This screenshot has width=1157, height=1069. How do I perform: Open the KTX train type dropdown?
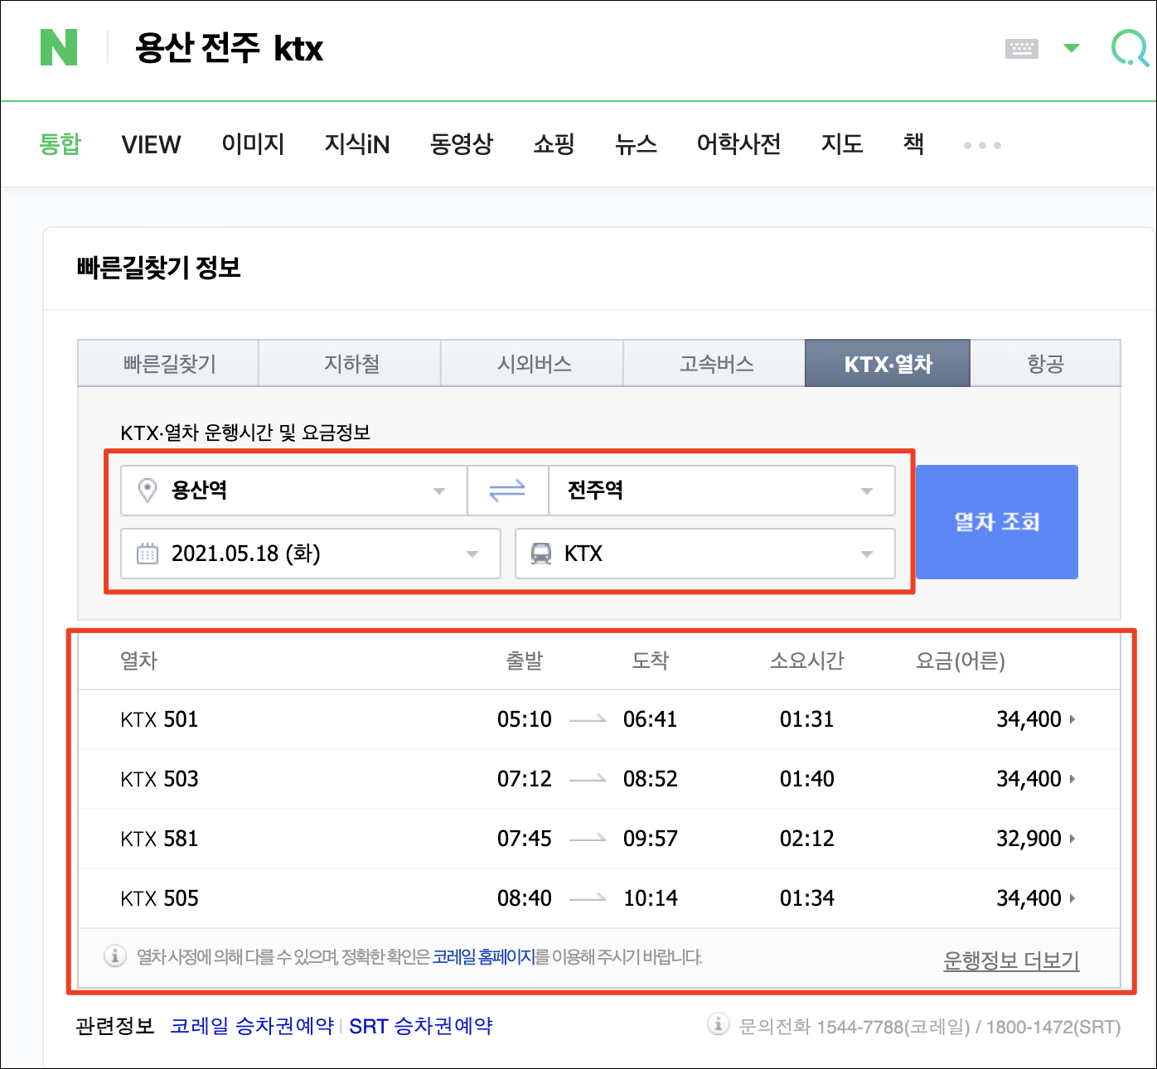click(x=705, y=554)
